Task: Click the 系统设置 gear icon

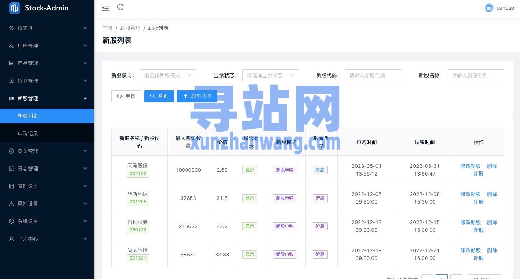Action: pos(11,221)
